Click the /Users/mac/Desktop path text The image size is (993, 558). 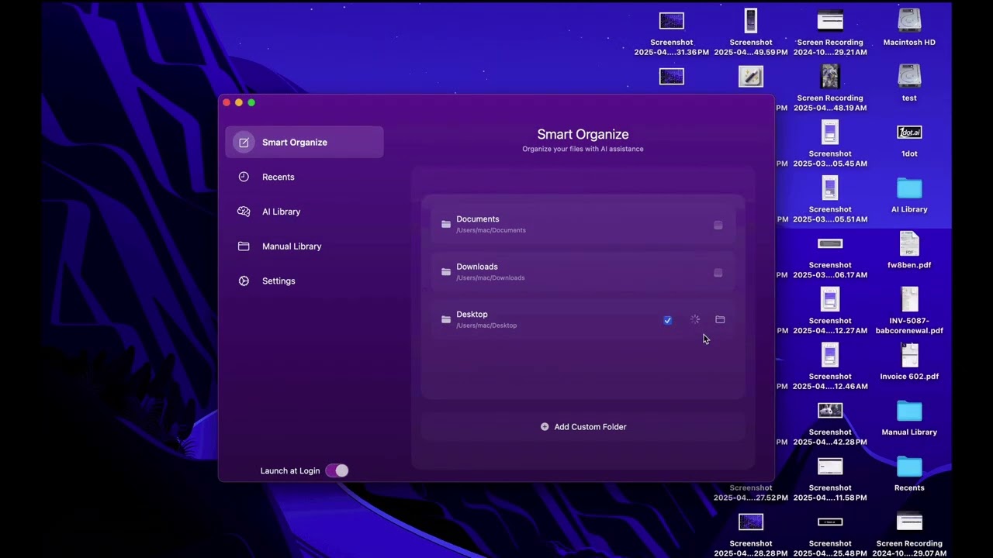coord(486,325)
